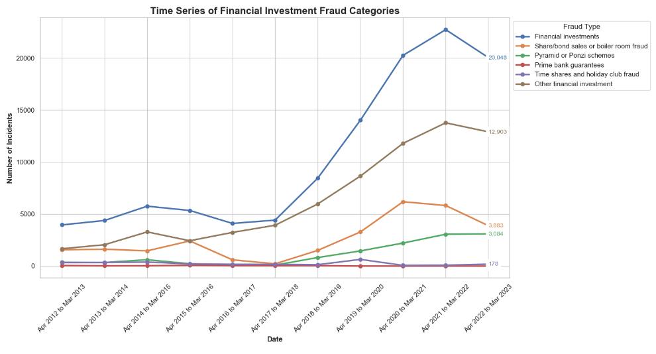This screenshot has height=354, width=656.
Task: Click the Number of Incidents axis title
Action: click(x=10, y=148)
